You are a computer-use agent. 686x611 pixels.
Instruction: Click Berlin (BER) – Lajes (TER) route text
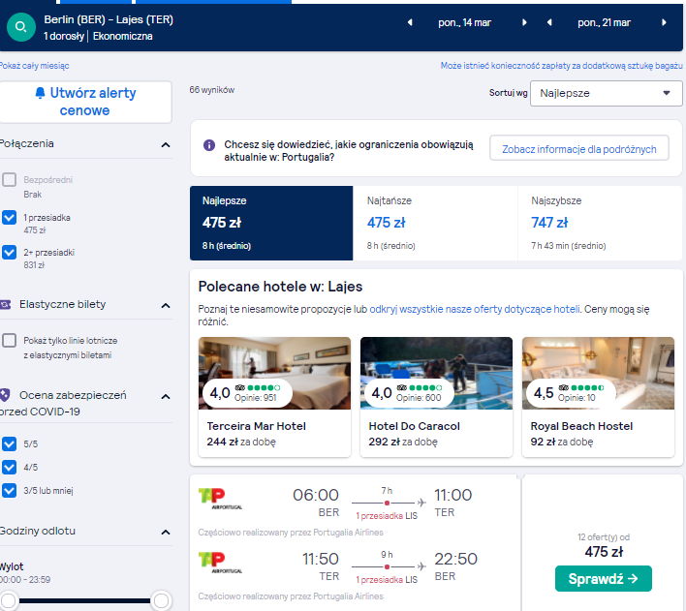[109, 19]
